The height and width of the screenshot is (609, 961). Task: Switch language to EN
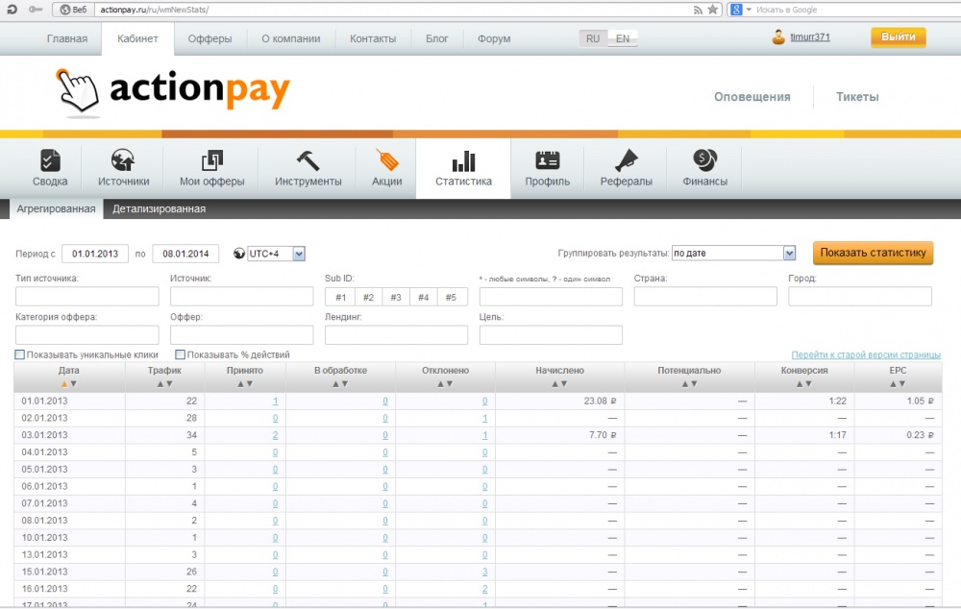click(623, 38)
